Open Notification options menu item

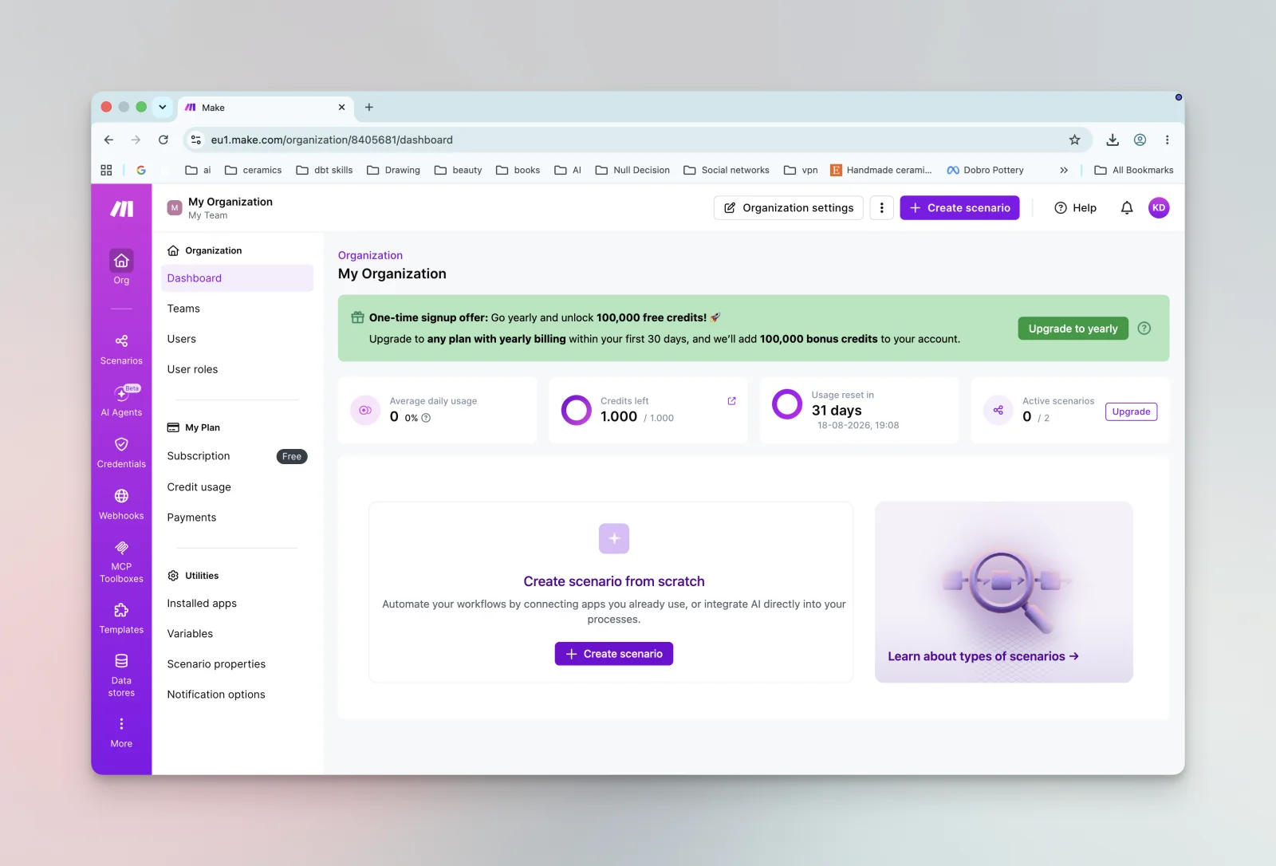point(216,695)
